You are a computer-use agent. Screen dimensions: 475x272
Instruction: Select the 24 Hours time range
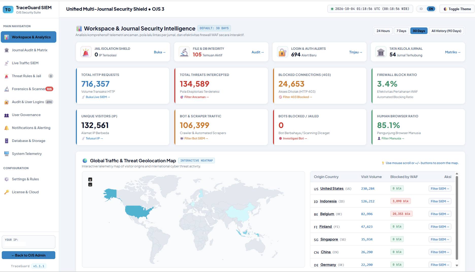coord(383,31)
